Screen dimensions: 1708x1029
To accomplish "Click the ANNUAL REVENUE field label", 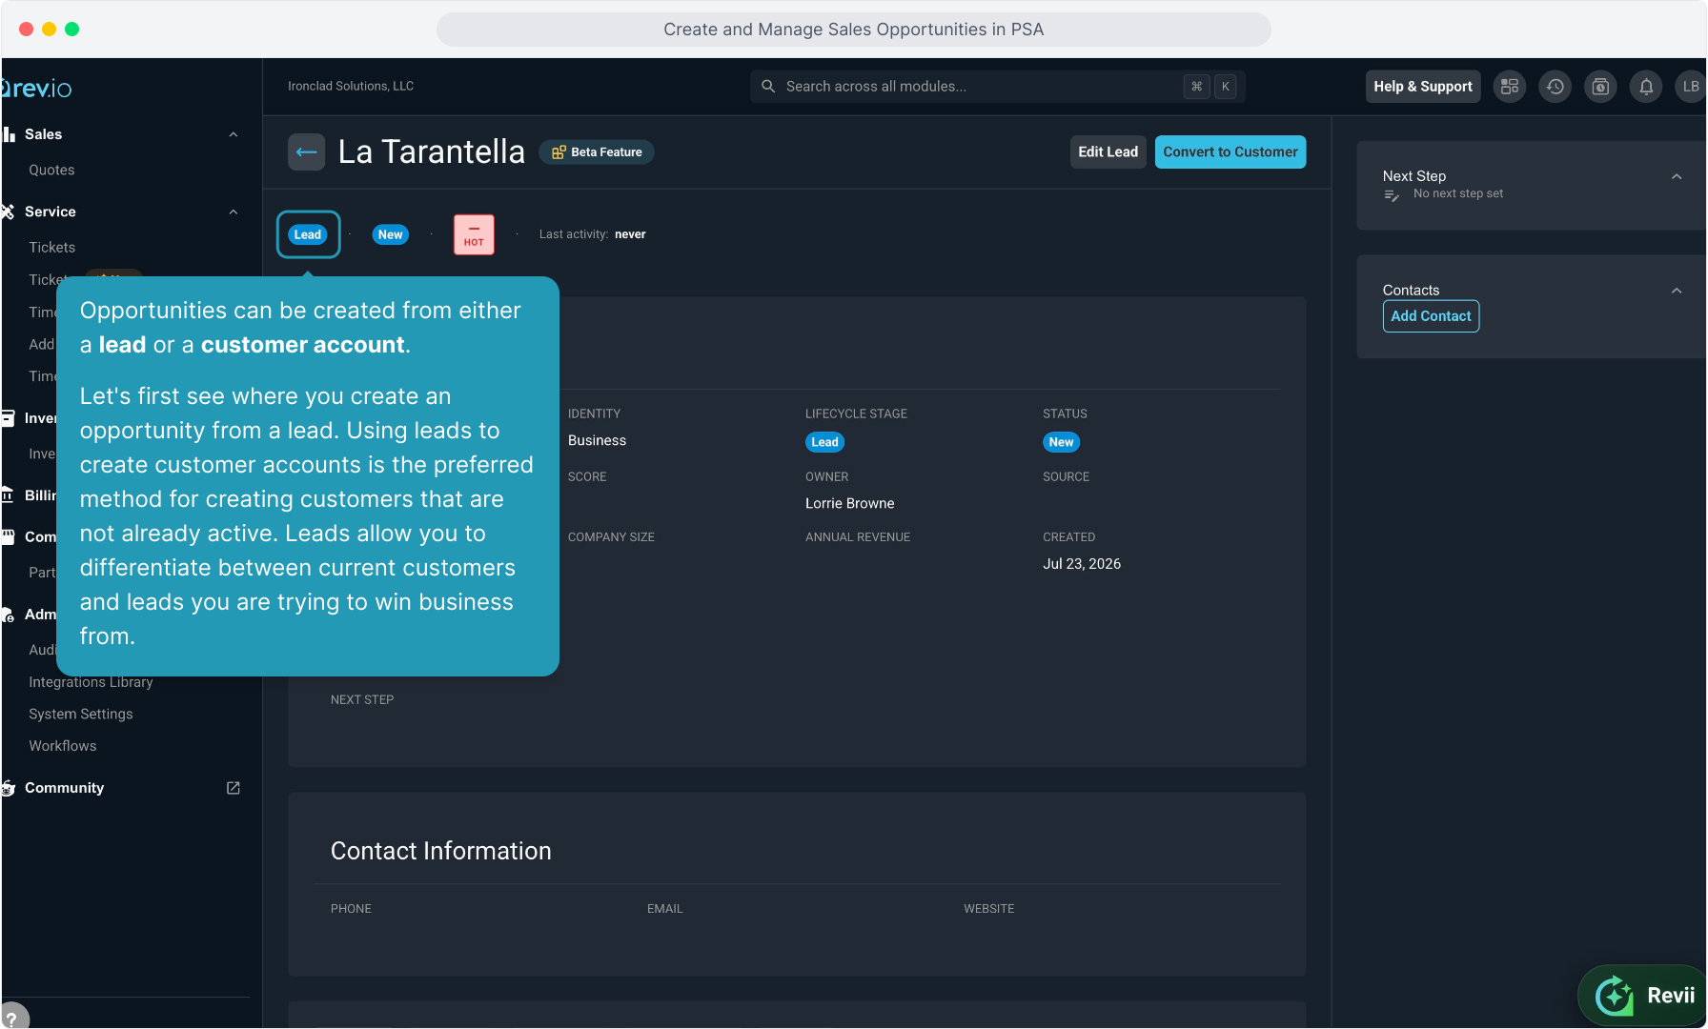I will (x=858, y=537).
